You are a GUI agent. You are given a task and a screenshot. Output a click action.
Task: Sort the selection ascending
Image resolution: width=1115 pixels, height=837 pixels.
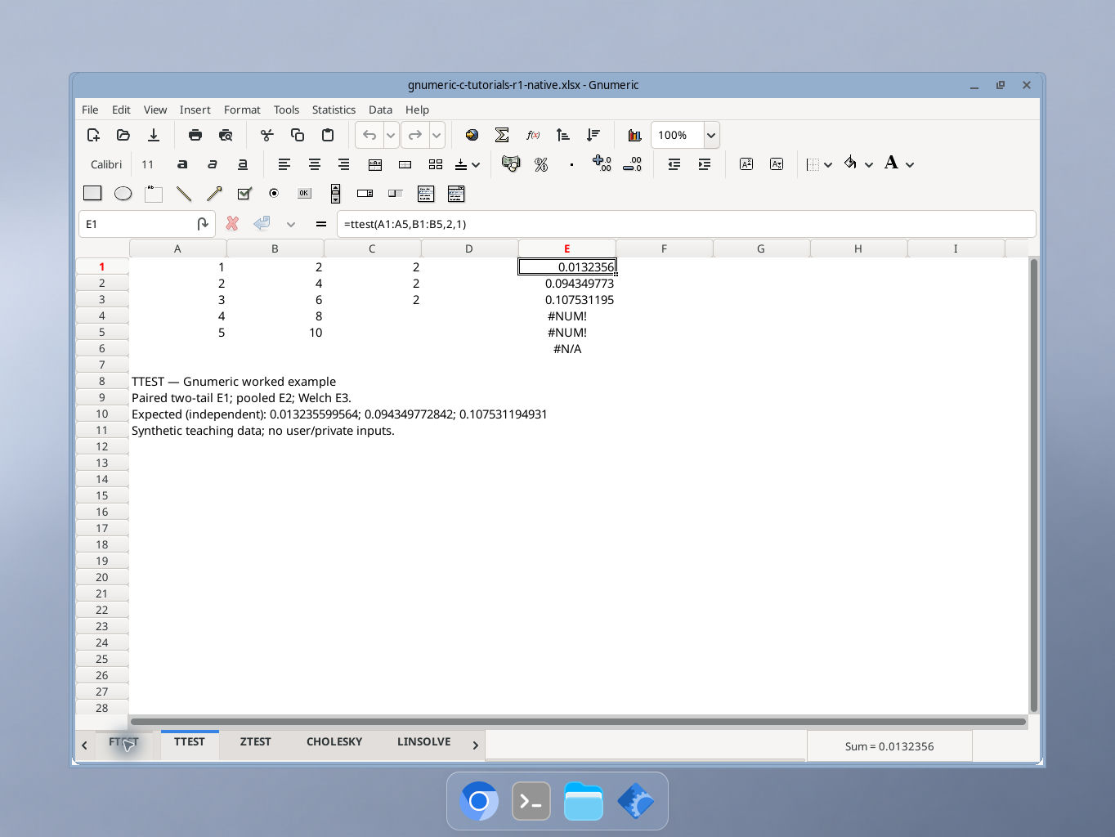click(x=562, y=135)
